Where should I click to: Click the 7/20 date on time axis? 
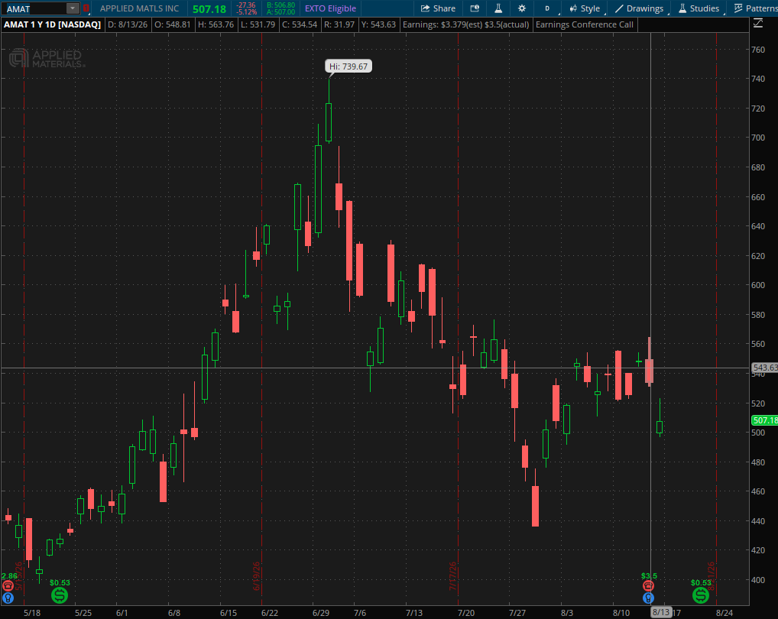466,613
